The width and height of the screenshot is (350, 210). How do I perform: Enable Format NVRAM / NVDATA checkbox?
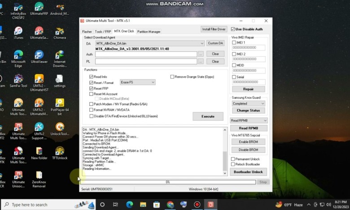click(x=91, y=110)
